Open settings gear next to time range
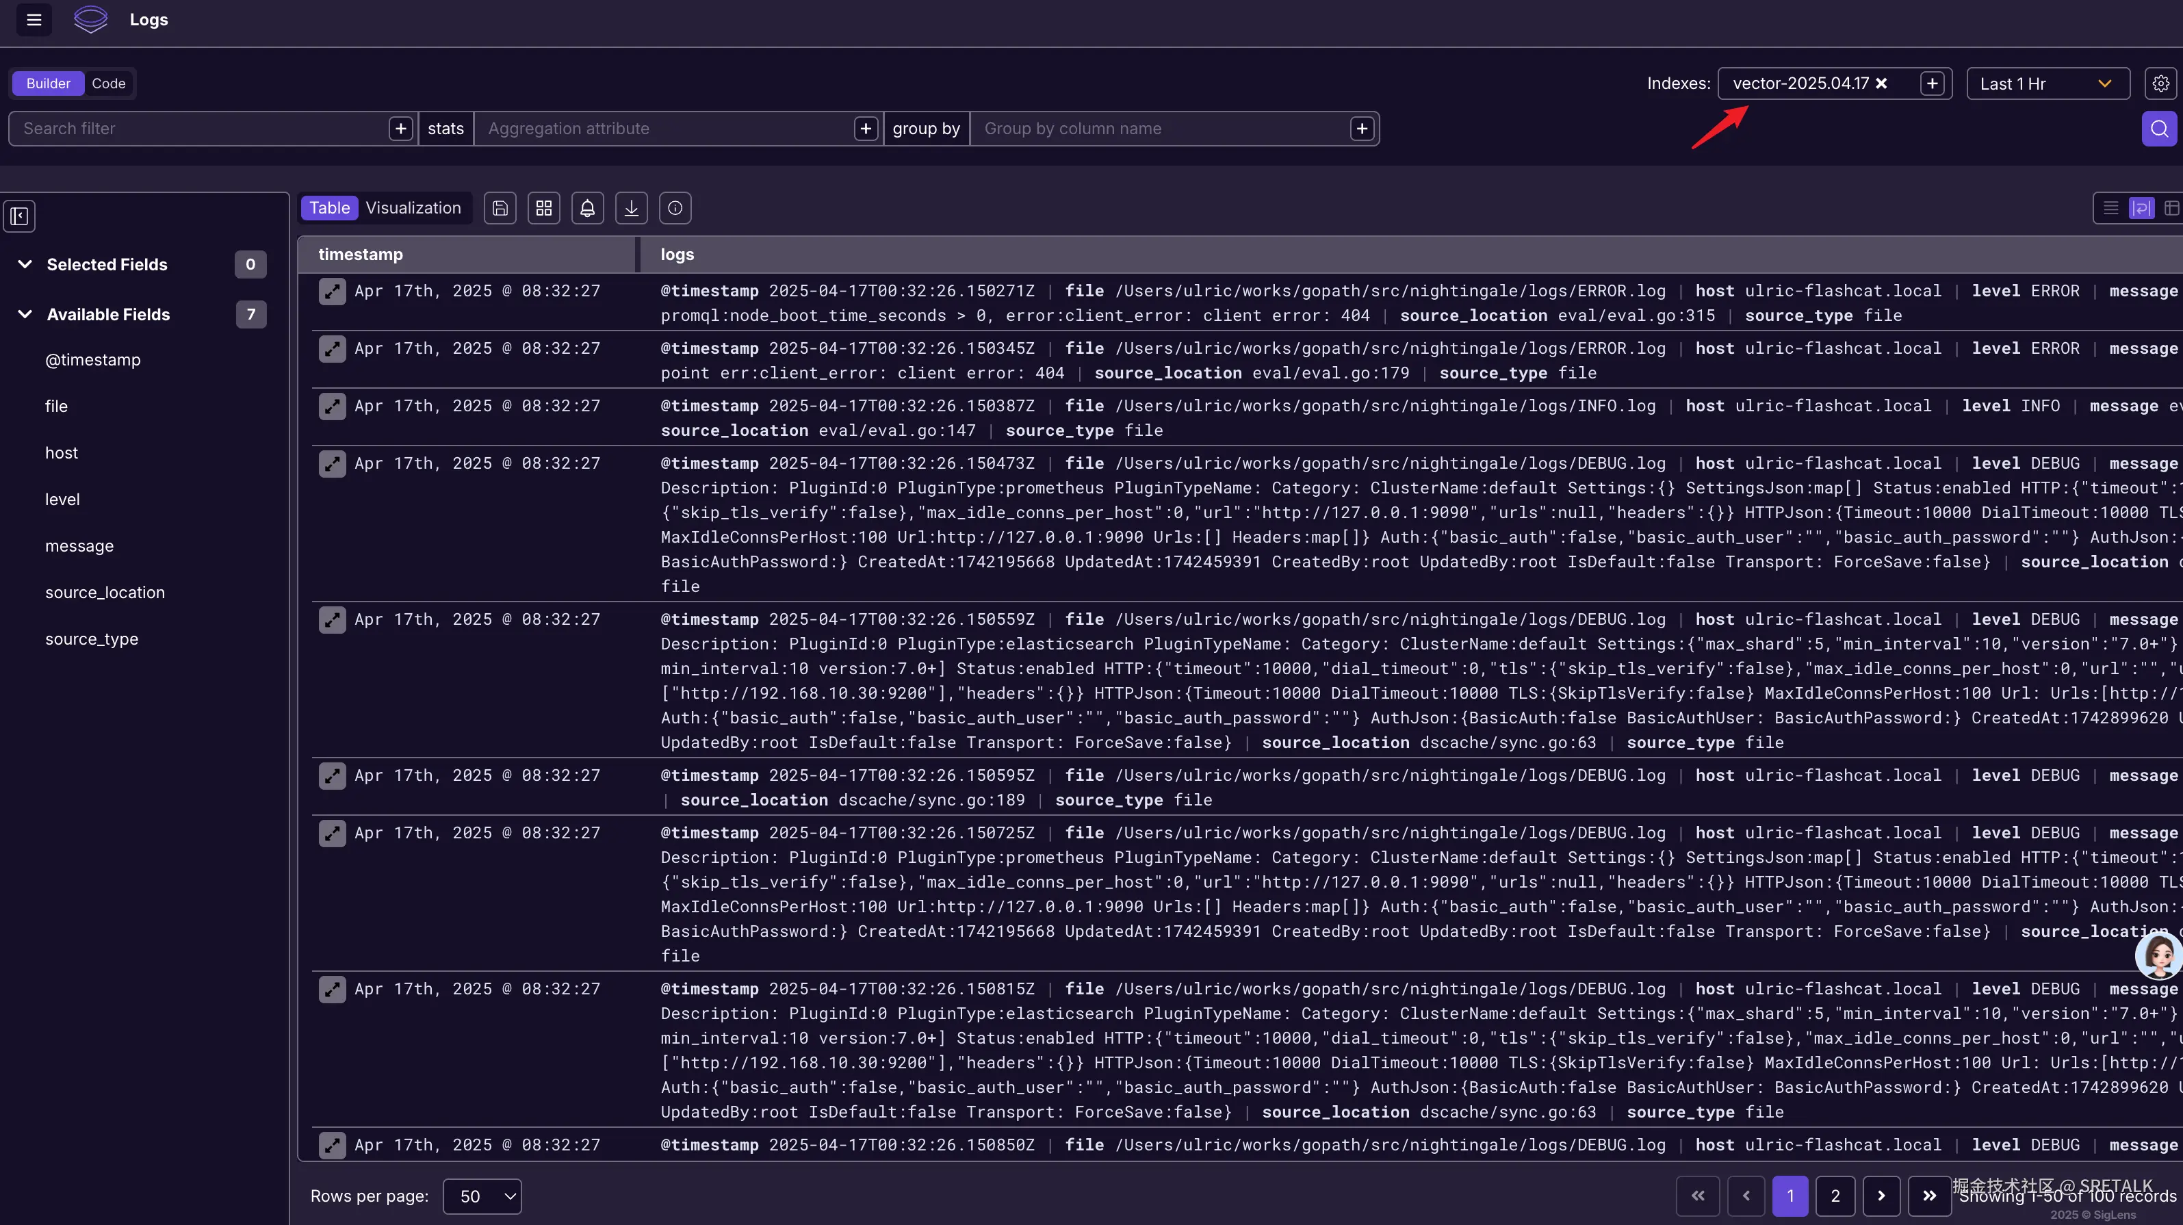The width and height of the screenshot is (2183, 1225). tap(2160, 83)
